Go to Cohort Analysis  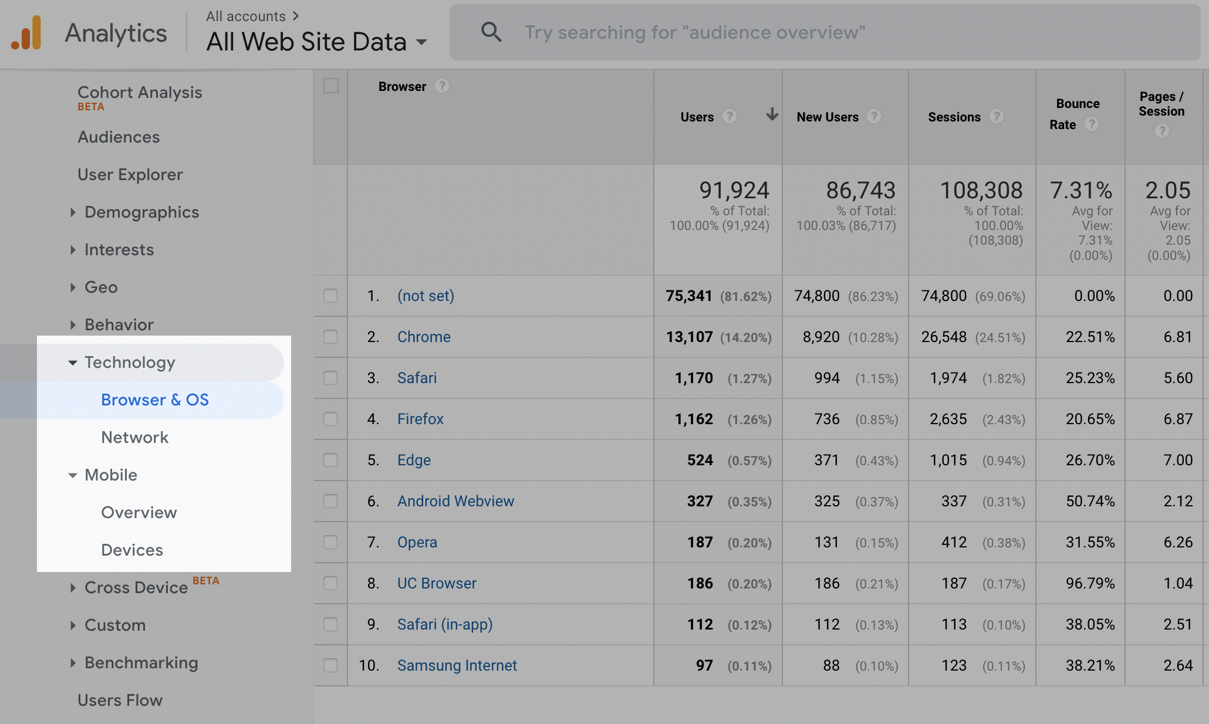point(140,93)
